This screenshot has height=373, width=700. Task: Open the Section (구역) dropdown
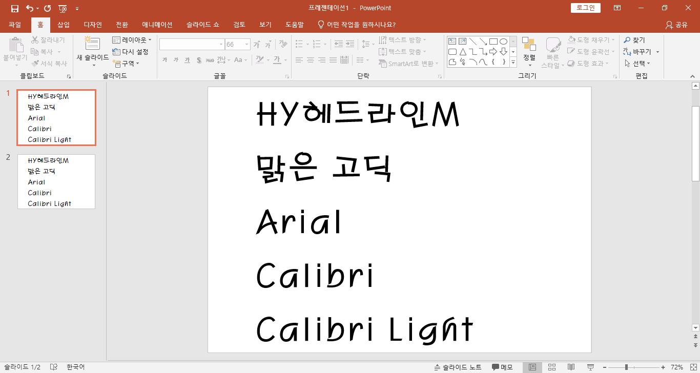[126, 64]
